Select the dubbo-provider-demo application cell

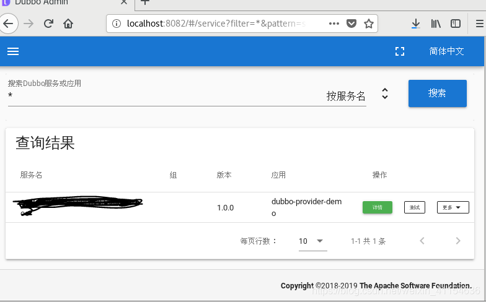click(306, 207)
